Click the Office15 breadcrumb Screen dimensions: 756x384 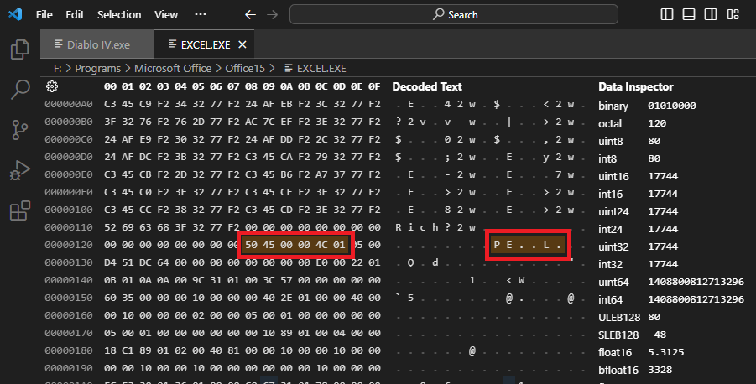pyautogui.click(x=245, y=69)
